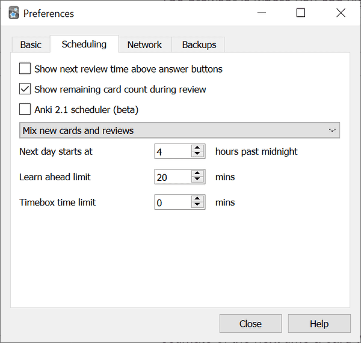Open the Mix new cards and reviews dropdown
The width and height of the screenshot is (361, 343).
[x=179, y=130]
